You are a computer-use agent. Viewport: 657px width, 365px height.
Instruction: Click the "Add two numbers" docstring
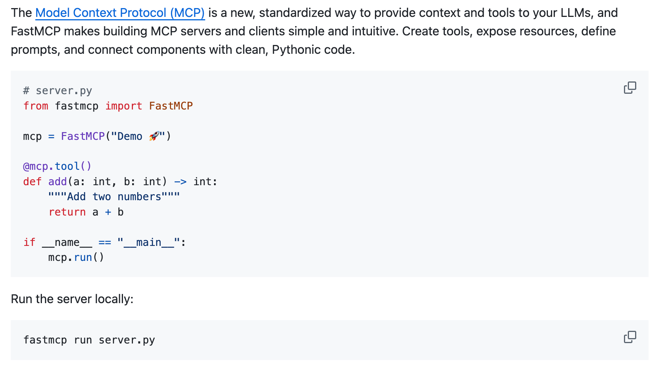click(x=114, y=197)
